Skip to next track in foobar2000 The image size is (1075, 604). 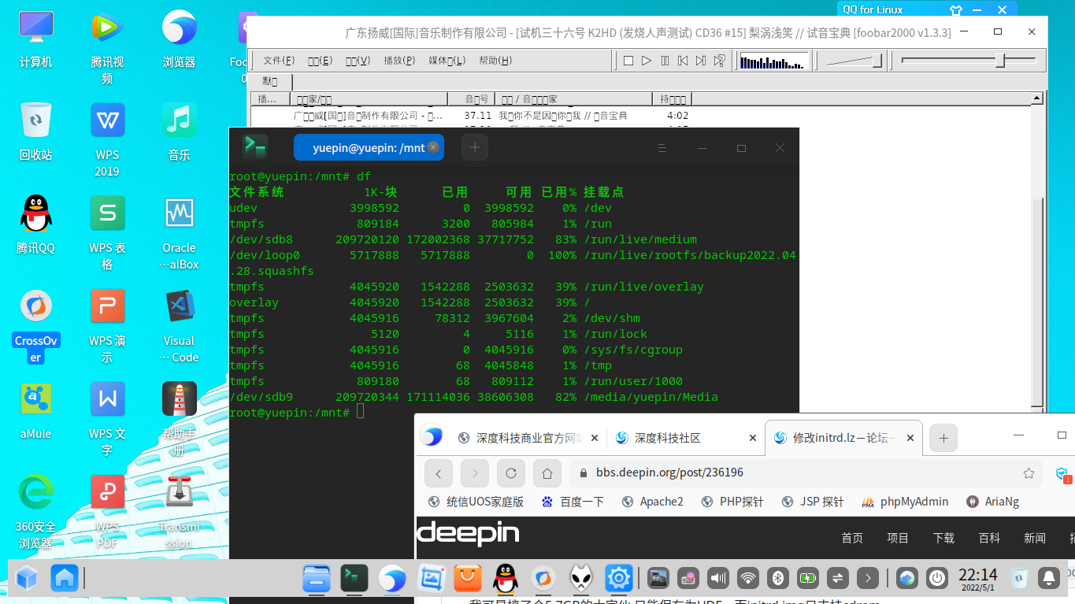[x=701, y=61]
